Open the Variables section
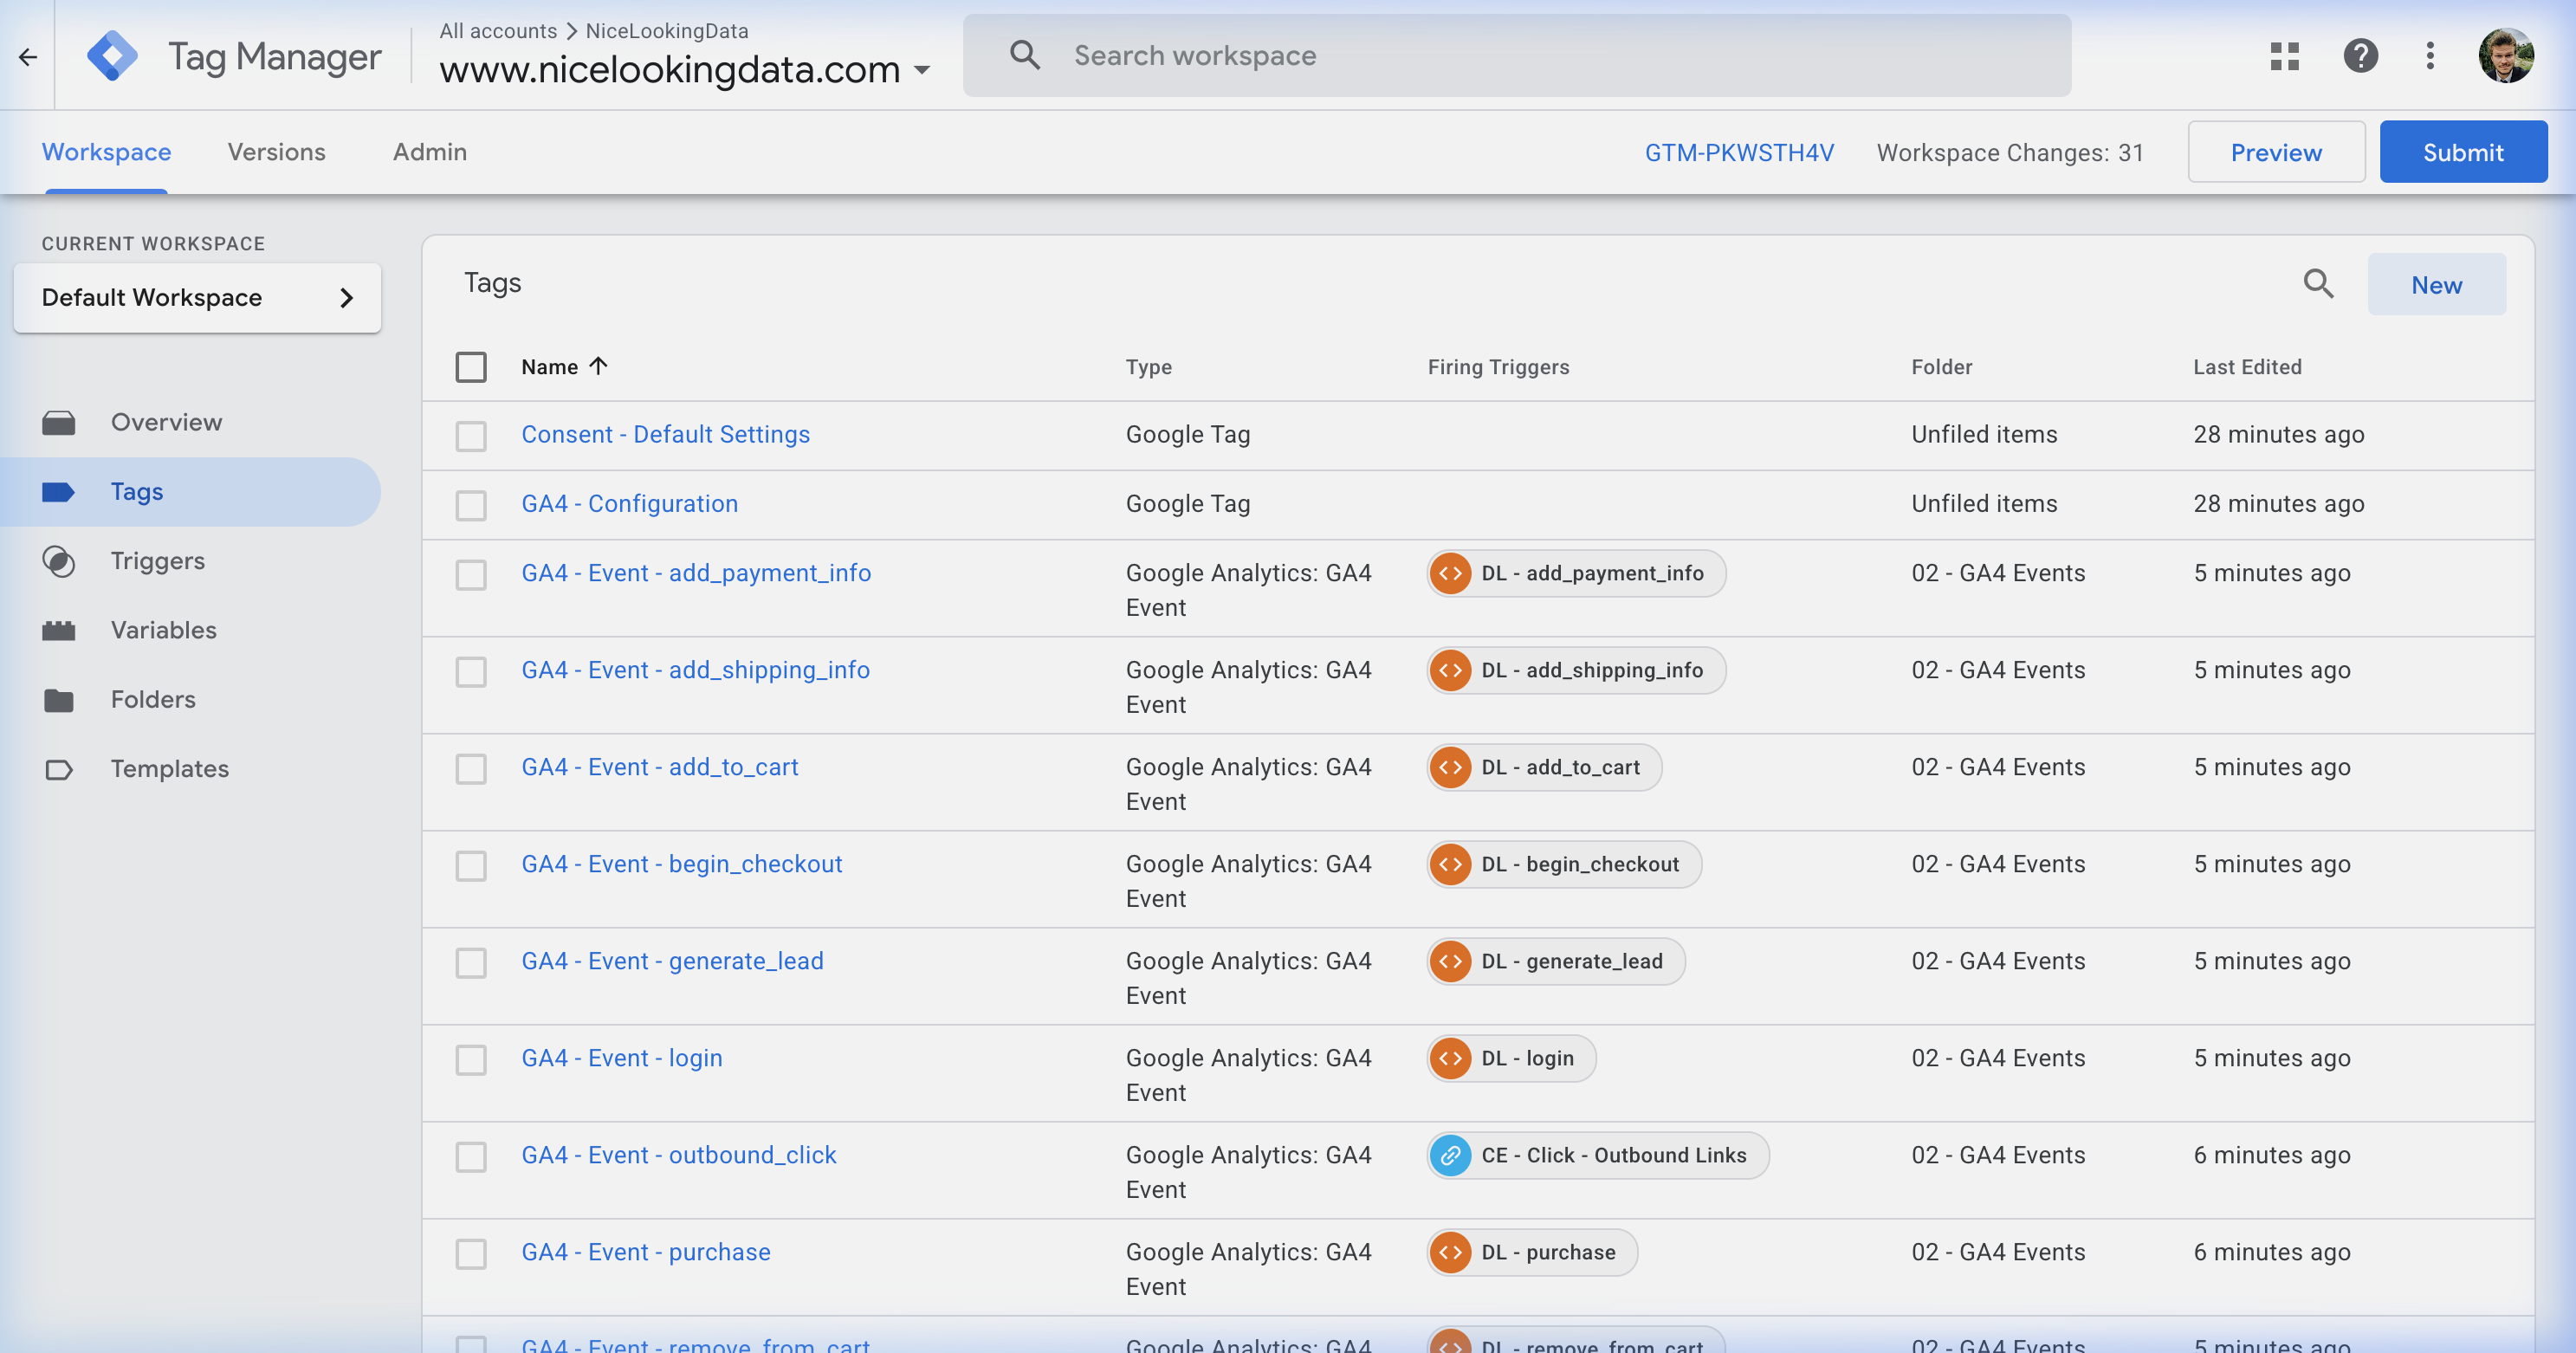The height and width of the screenshot is (1353, 2576). [163, 630]
